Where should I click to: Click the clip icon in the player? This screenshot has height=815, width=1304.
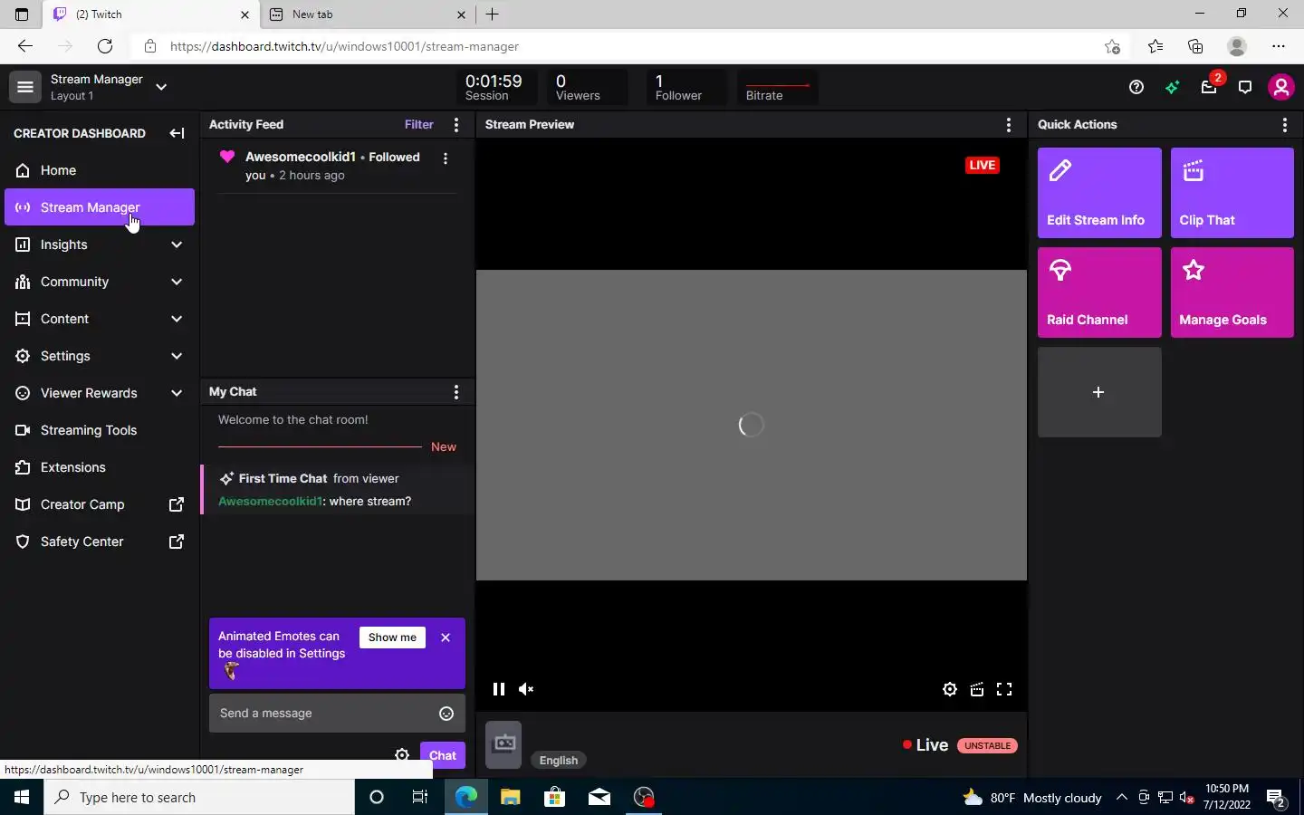(977, 689)
